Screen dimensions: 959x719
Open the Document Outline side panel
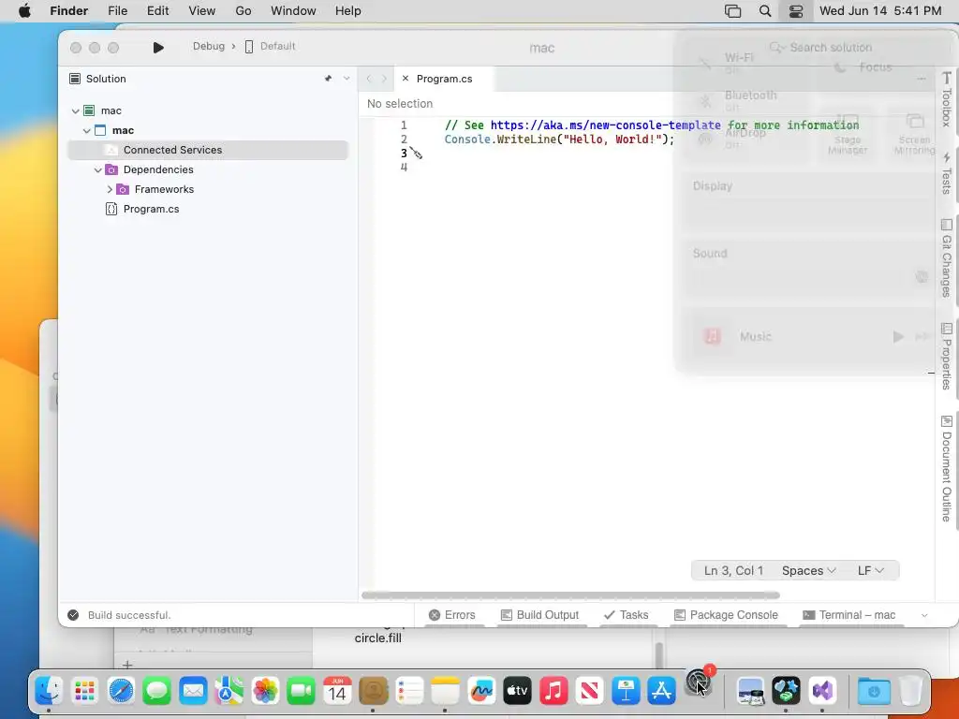[x=946, y=468]
